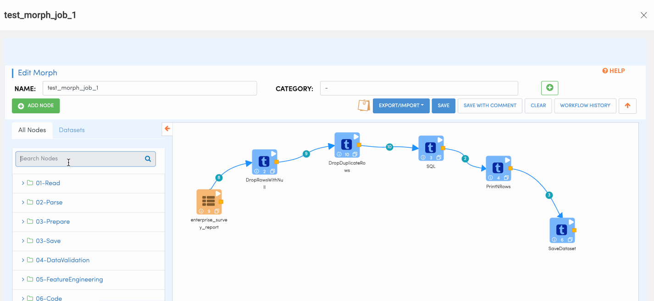Click copy icon on enterprise_survey_report node
This screenshot has height=301, width=654.
point(217,211)
